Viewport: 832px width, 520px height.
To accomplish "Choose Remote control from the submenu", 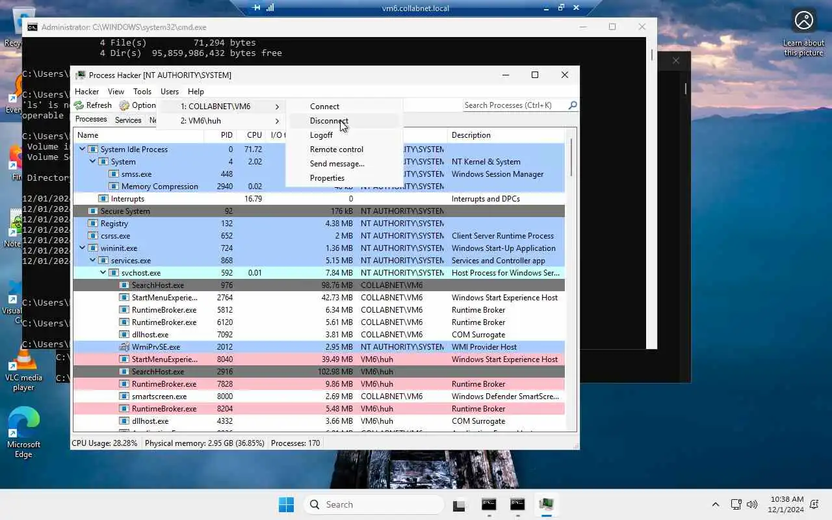I will tap(344, 149).
